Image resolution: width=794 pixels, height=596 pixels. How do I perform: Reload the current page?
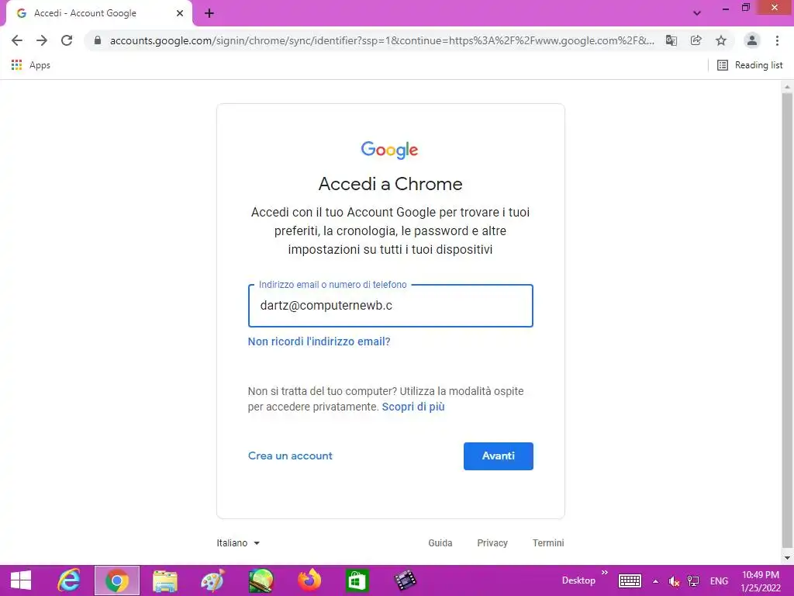[67, 40]
